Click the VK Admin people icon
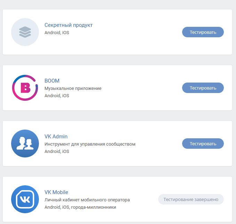Image resolution: width=236 pixels, height=224 pixels. [25, 144]
